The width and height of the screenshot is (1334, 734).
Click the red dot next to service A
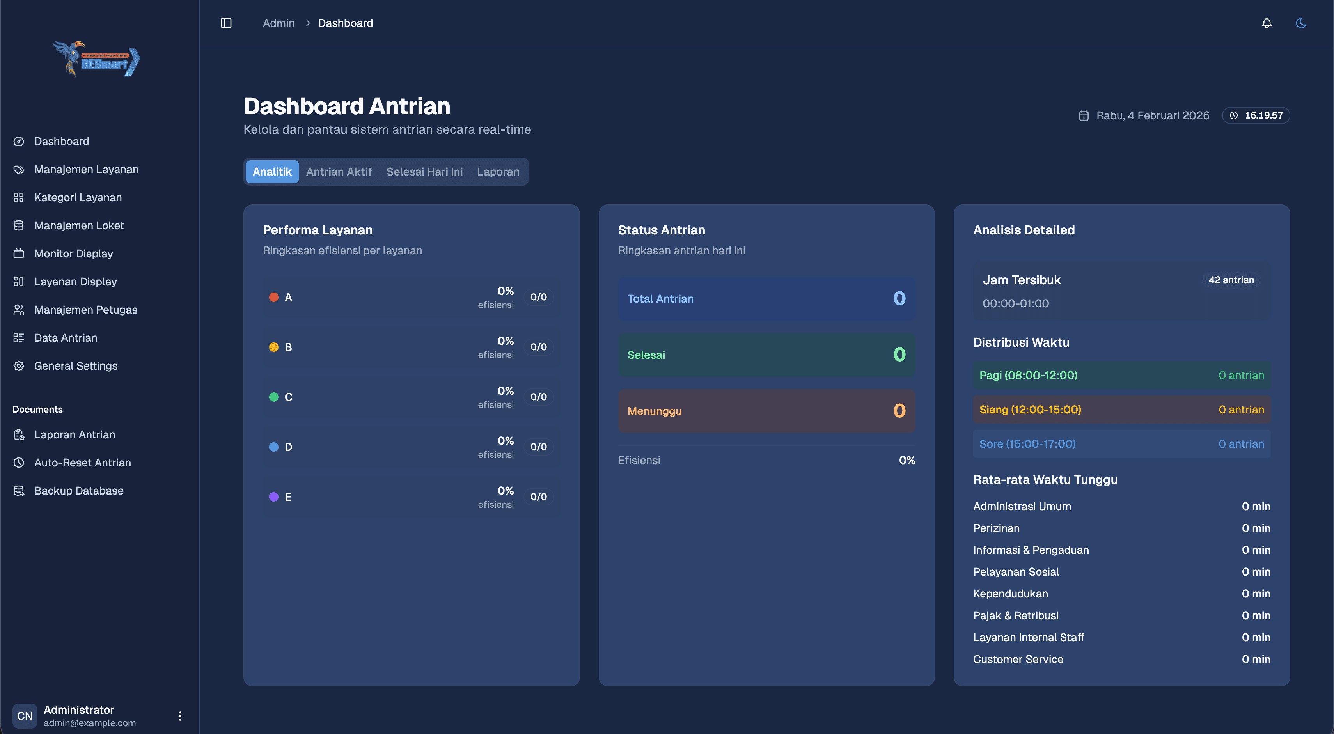click(x=274, y=297)
